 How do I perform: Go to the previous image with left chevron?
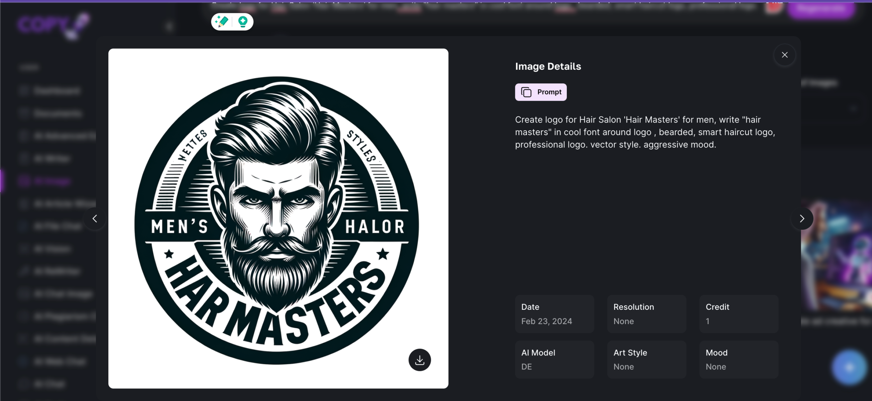(x=95, y=219)
